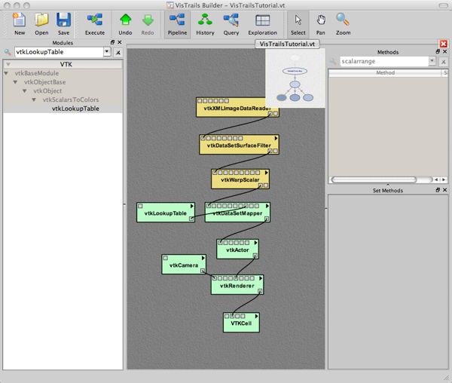Click the green Undo arrow
Screen dimensions: 452x383
(x=125, y=20)
